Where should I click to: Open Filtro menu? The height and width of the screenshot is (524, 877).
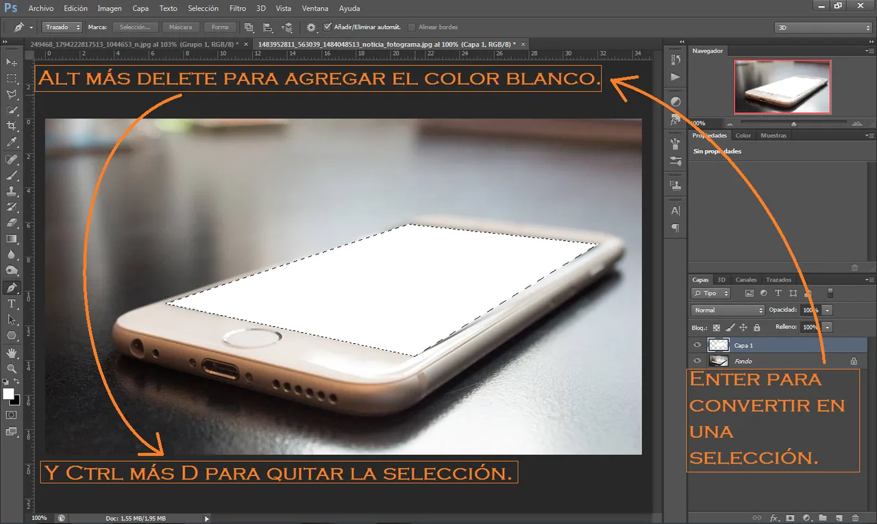point(238,8)
